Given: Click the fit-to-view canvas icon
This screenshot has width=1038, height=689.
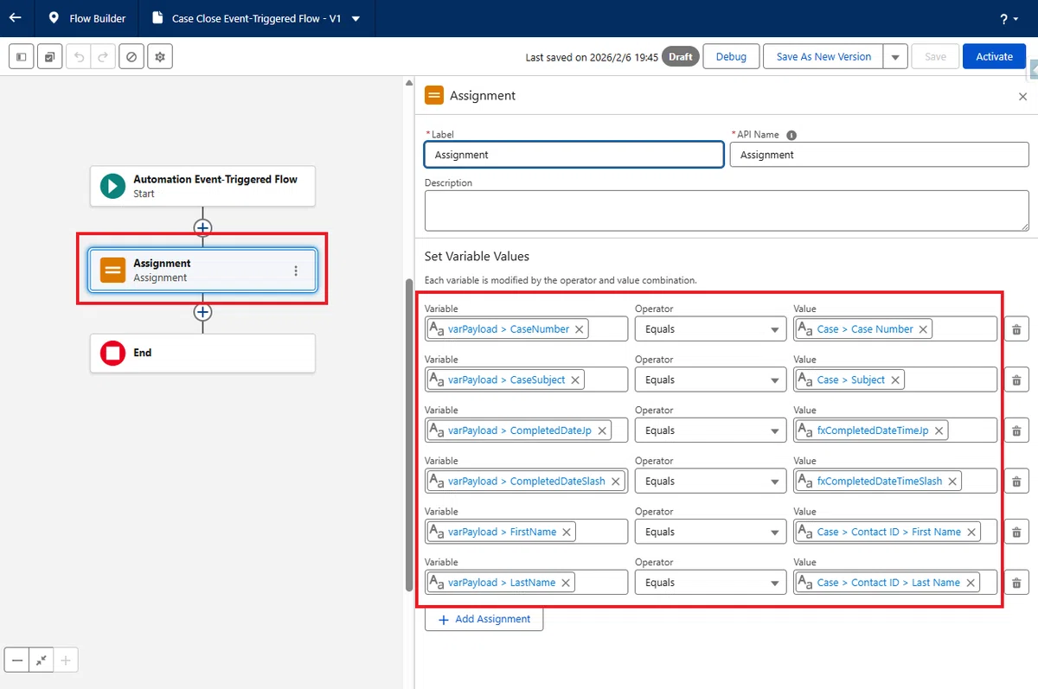Looking at the screenshot, I should point(42,660).
